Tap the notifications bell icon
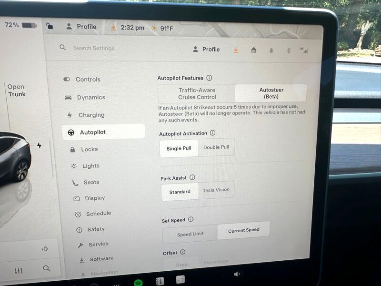The width and height of the screenshot is (381, 286). [271, 50]
